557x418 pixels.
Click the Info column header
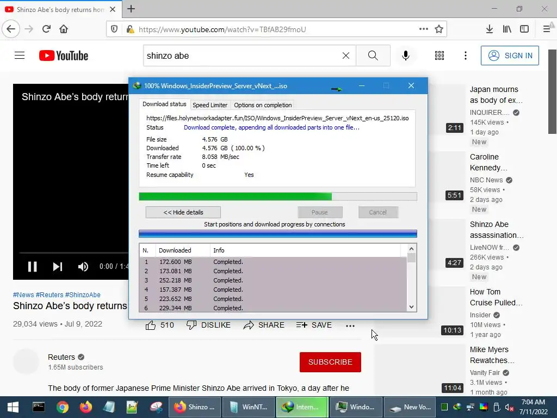305,250
